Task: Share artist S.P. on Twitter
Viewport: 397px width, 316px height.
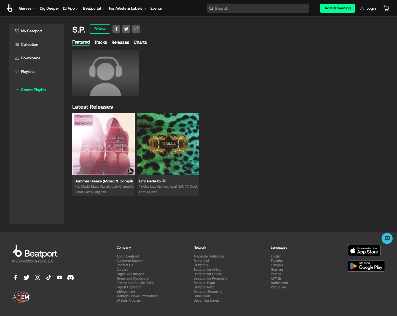Action: click(x=126, y=29)
